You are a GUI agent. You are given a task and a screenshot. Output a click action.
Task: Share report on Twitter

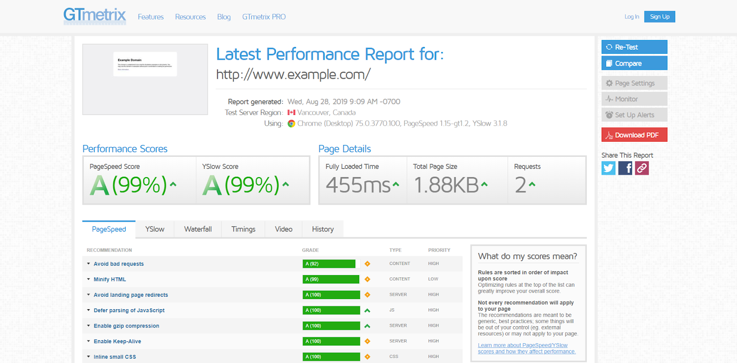tap(608, 168)
